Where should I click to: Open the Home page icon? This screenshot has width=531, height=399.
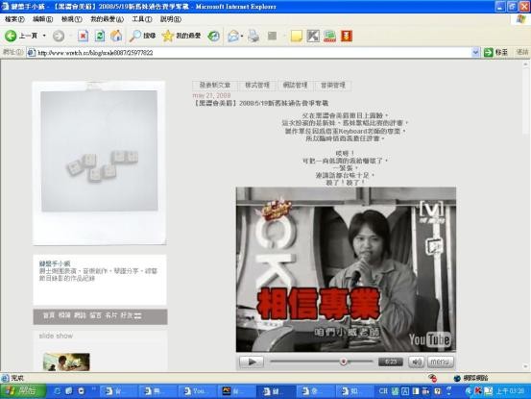point(116,36)
